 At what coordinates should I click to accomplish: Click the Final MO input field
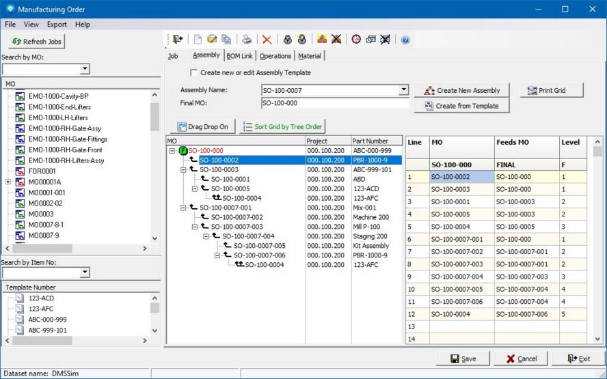point(334,104)
